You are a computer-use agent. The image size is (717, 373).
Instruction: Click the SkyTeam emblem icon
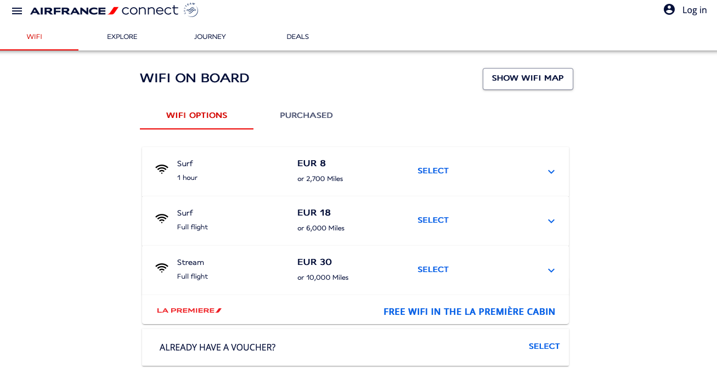click(x=191, y=10)
